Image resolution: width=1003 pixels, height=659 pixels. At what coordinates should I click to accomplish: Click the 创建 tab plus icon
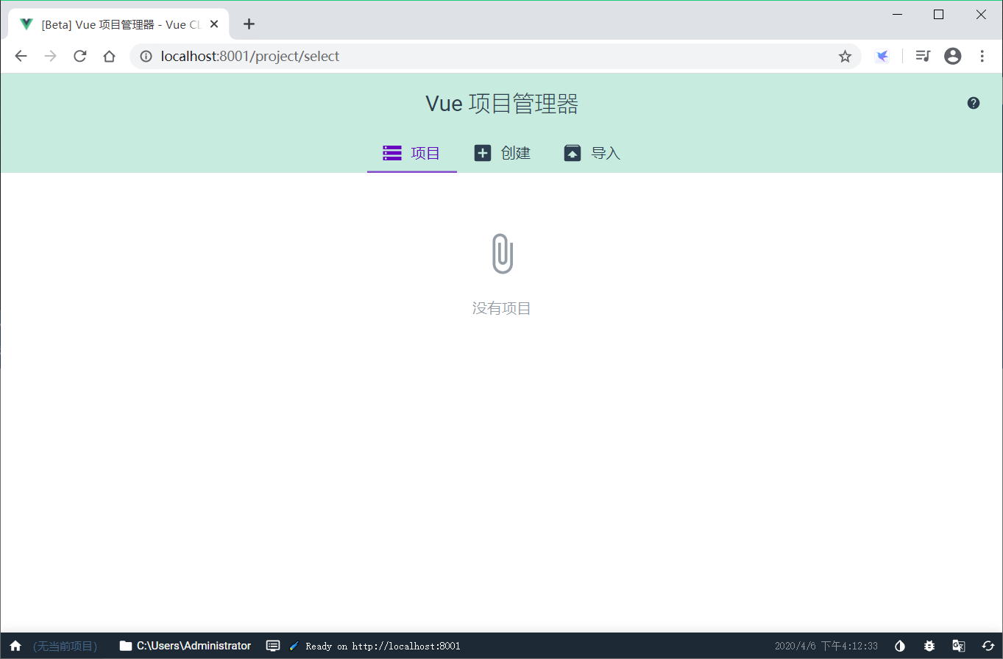pos(483,153)
